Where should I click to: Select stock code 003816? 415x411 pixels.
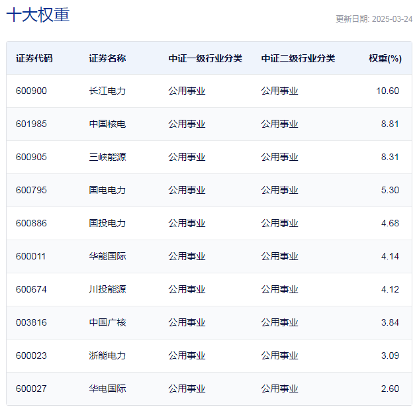tap(31, 322)
